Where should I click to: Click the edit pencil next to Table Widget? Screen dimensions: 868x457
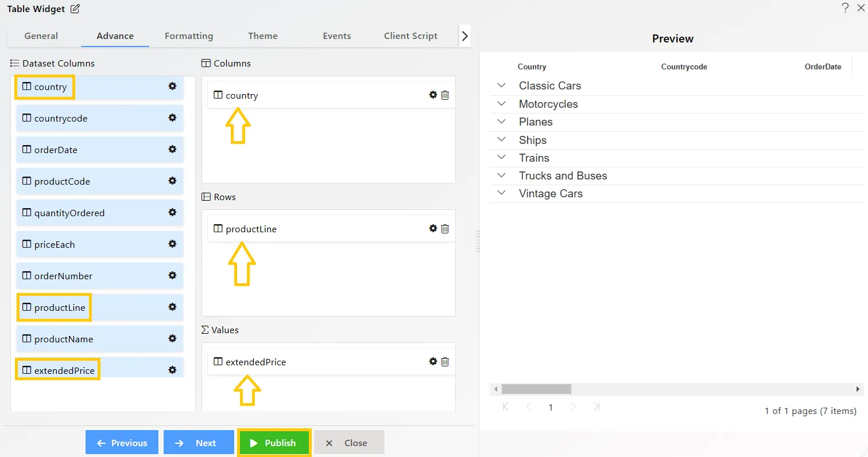tap(75, 9)
